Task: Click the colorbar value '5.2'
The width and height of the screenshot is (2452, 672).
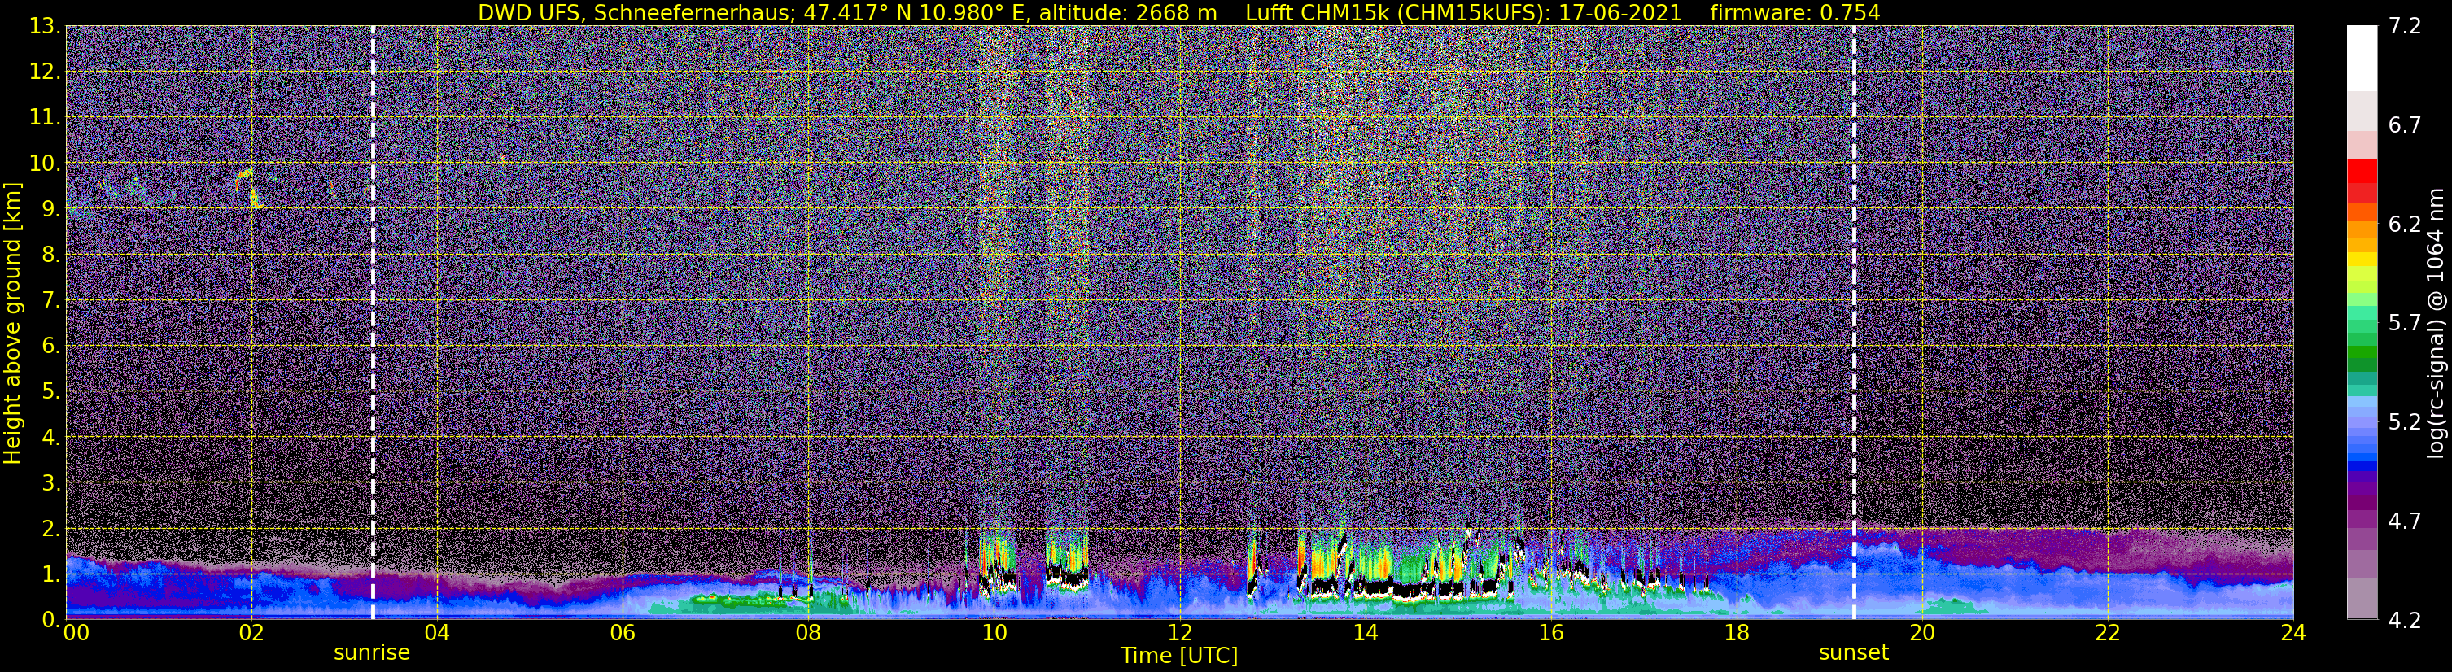Action: pos(2405,422)
